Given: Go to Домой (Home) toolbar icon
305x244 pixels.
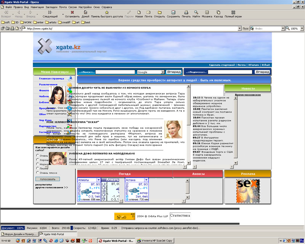Looking at the screenshot, I should [85, 12].
